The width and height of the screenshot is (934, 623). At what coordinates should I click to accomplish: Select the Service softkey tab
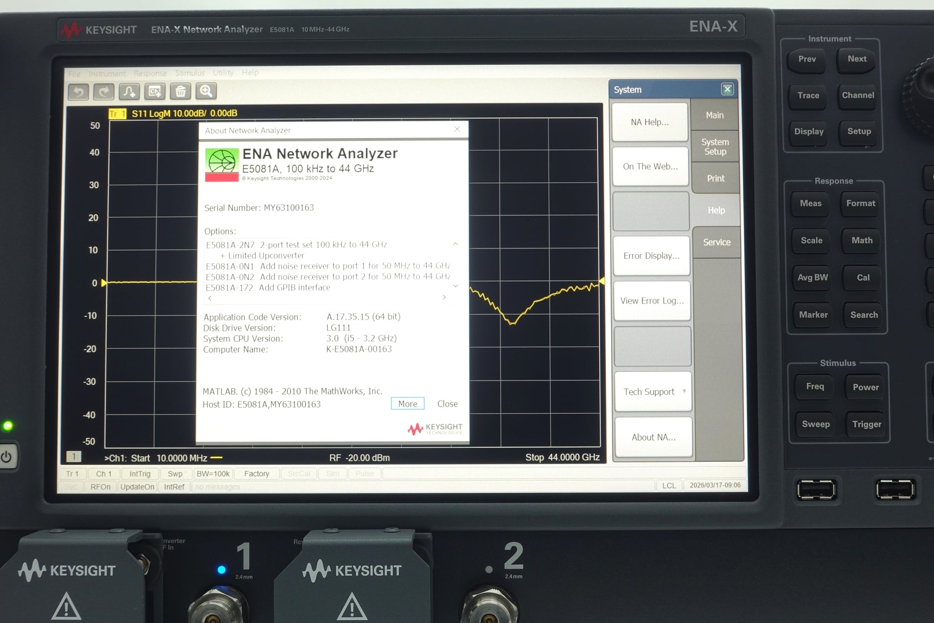tap(716, 242)
